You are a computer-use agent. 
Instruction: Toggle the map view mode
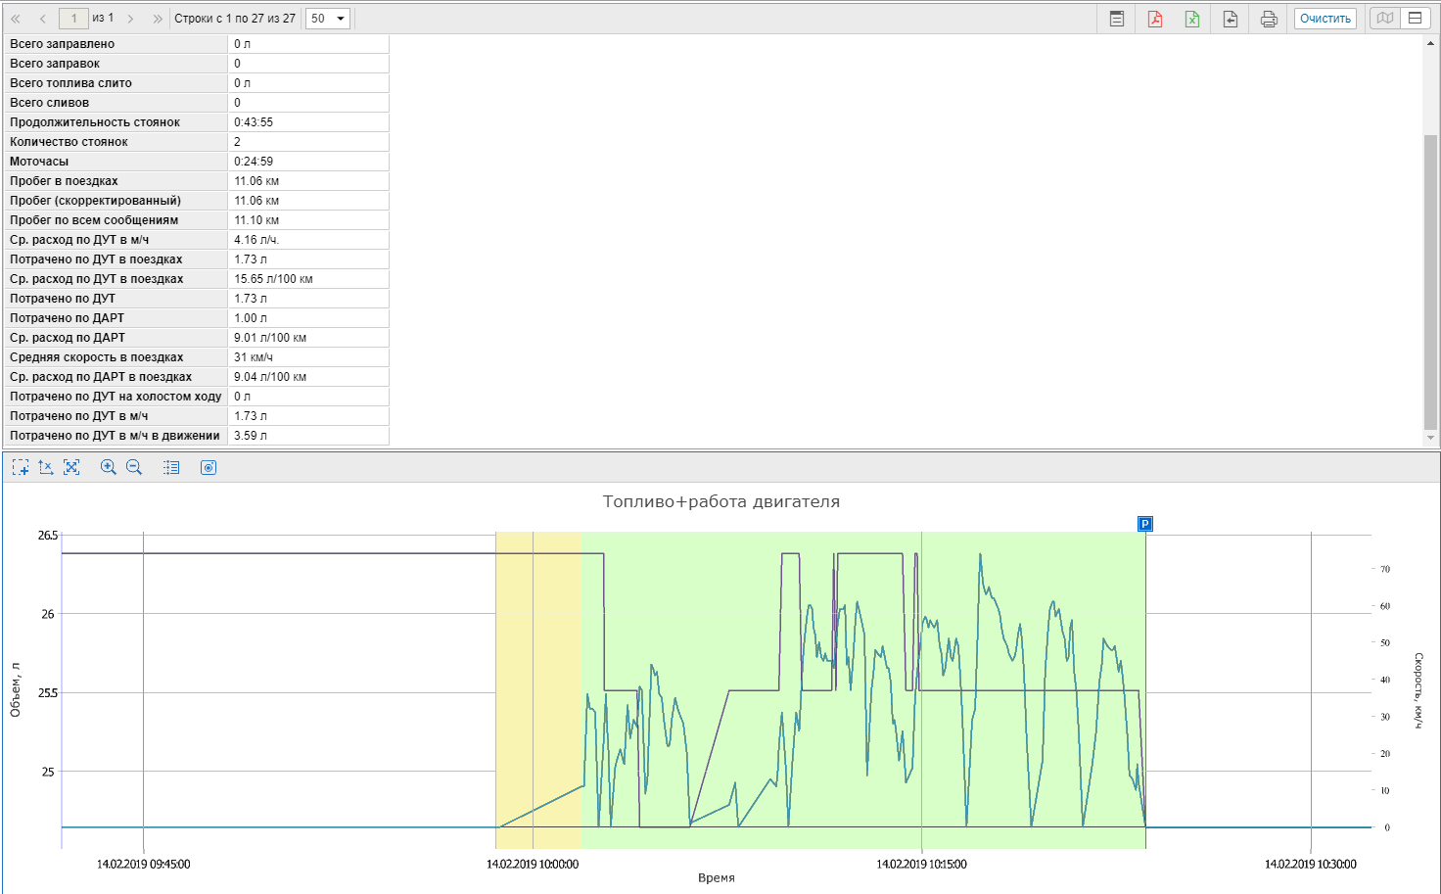[1385, 18]
